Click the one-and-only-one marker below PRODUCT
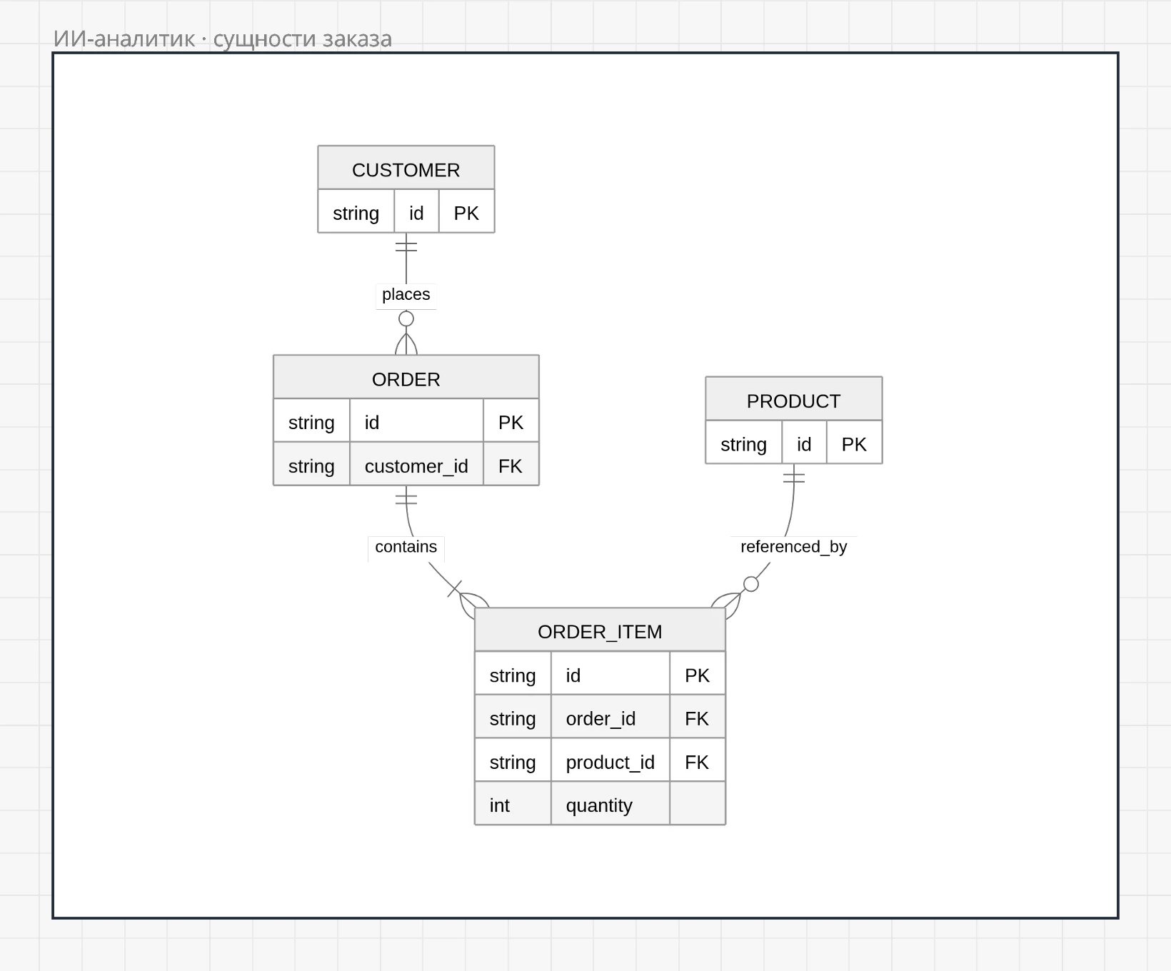1171x971 pixels. [793, 478]
